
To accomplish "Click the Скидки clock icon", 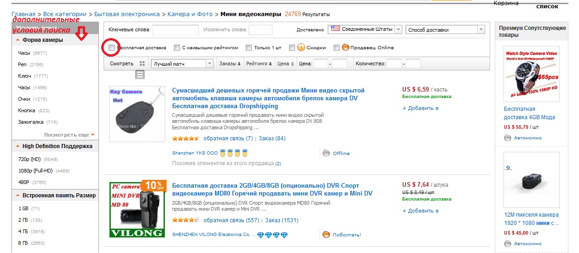I will (301, 47).
